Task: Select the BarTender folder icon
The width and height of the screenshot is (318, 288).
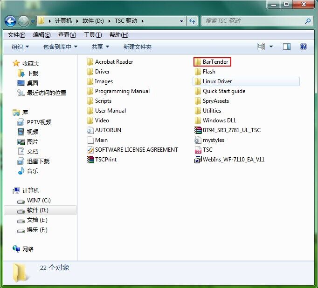Action: [x=198, y=62]
